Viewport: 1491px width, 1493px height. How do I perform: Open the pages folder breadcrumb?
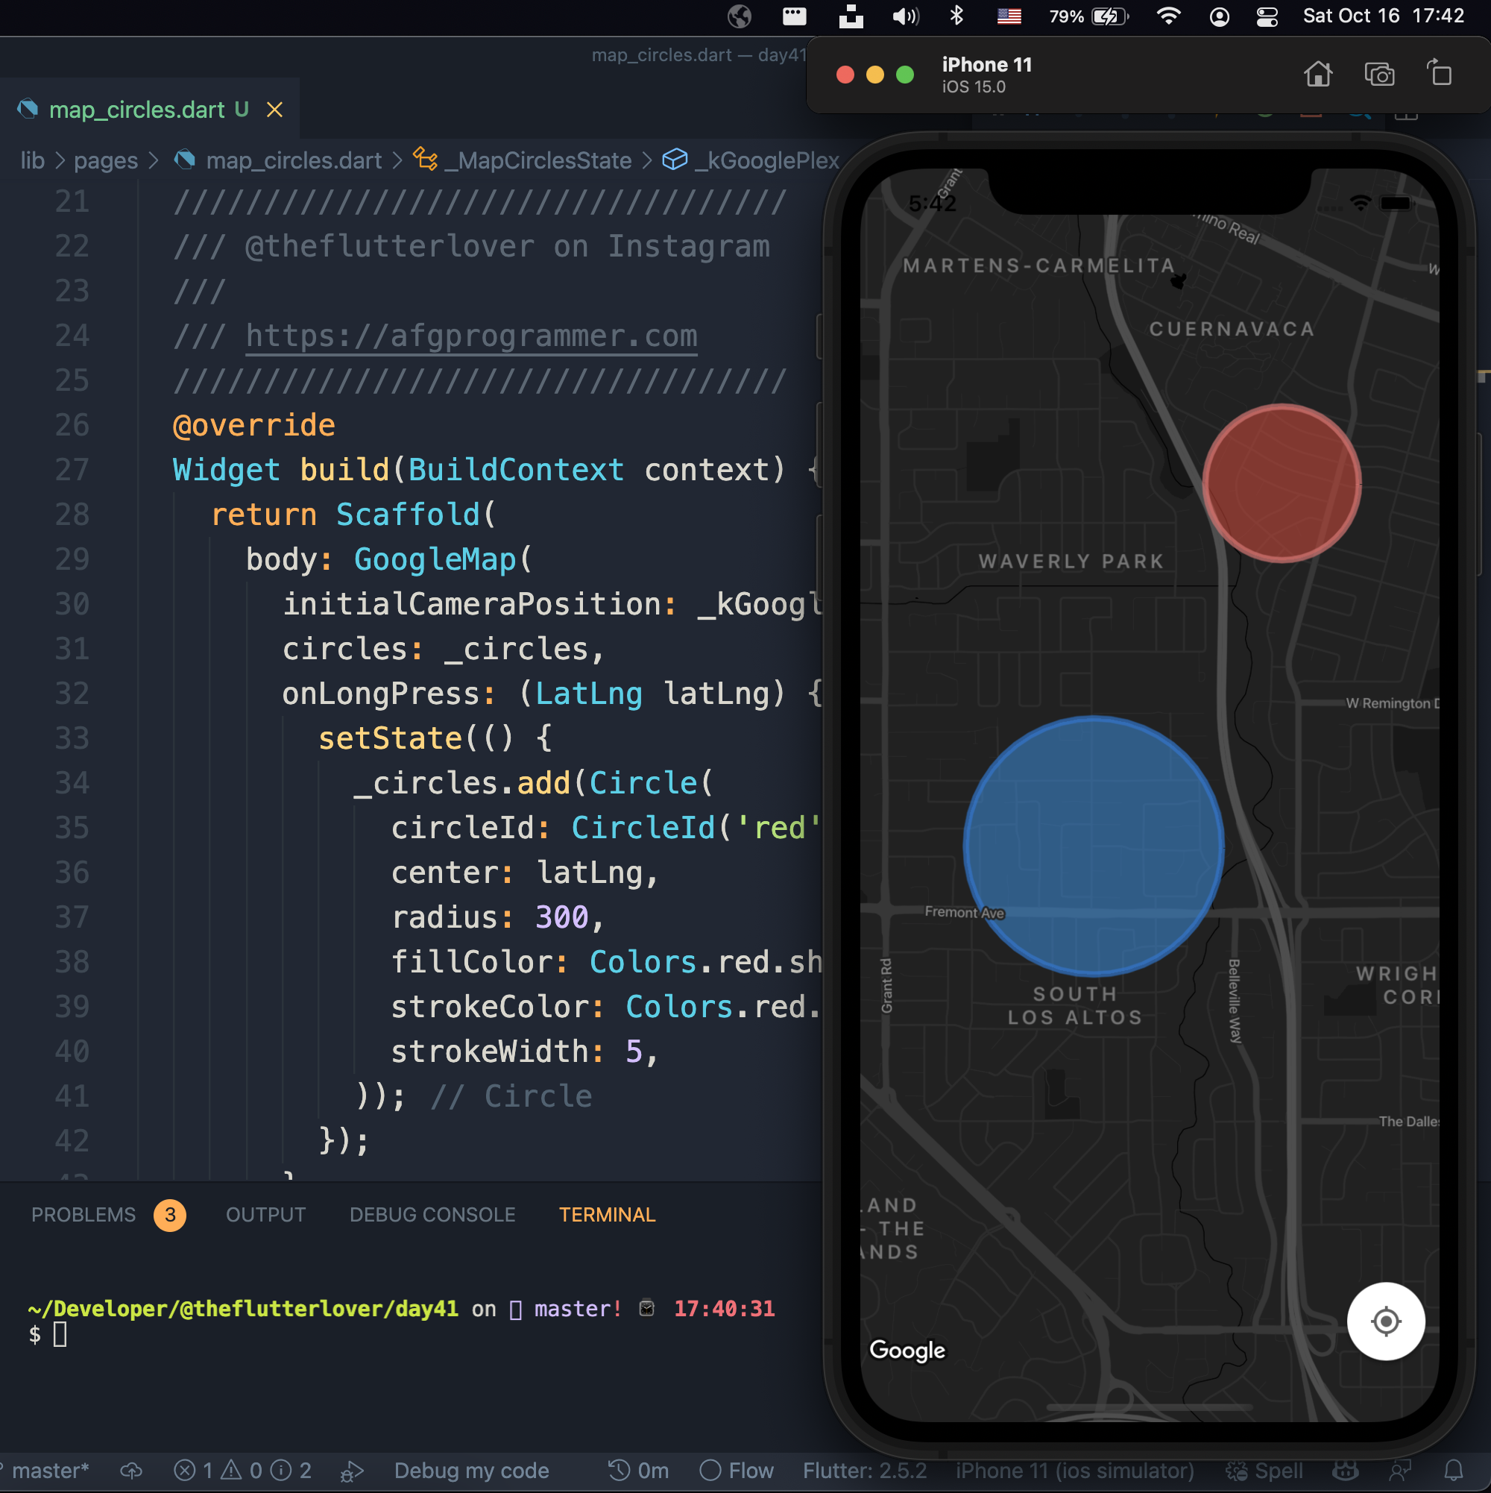[x=106, y=160]
